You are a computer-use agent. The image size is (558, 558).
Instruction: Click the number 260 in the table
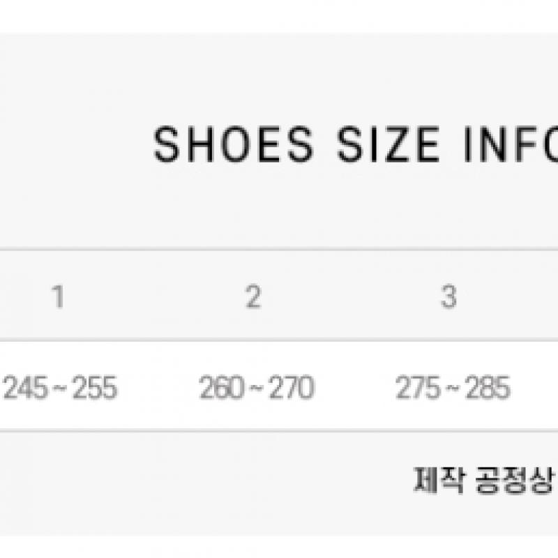point(220,388)
